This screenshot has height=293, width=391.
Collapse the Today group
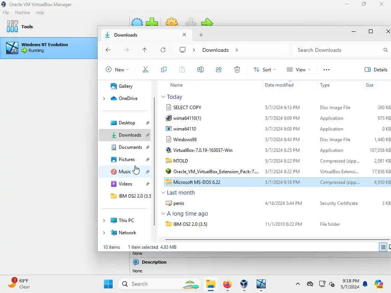[163, 97]
